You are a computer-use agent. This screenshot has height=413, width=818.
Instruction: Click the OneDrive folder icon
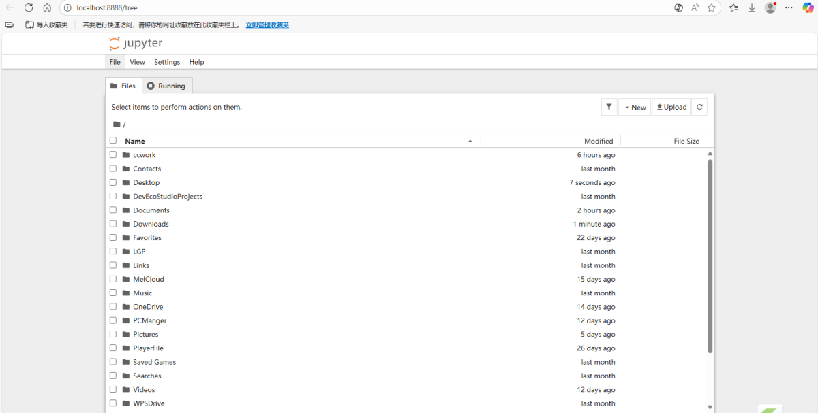126,307
